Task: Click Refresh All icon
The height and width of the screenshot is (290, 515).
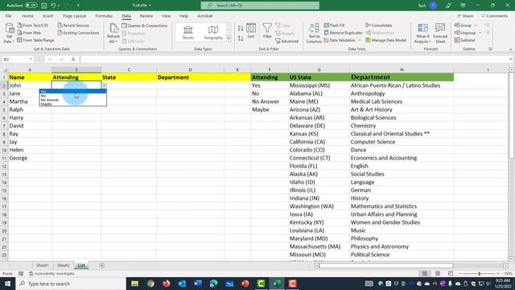Action: point(113,33)
